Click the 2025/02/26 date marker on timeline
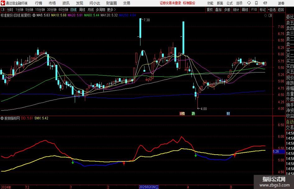Image resolution: width=294 pixels, height=189 pixels. coord(149,187)
